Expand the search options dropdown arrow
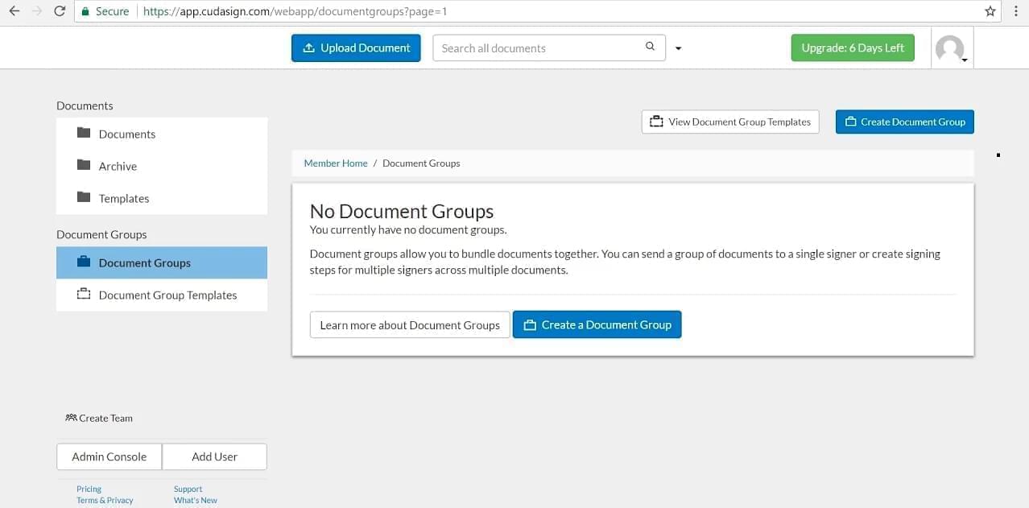Screen dimensions: 1029x508 point(678,48)
